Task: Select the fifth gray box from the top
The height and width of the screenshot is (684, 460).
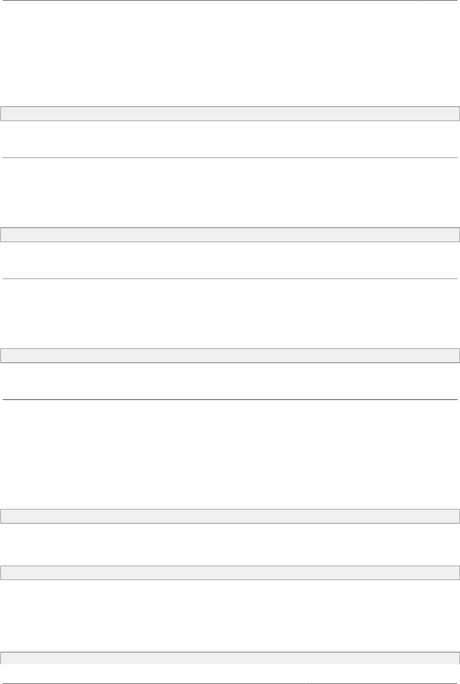Action: pos(230,572)
